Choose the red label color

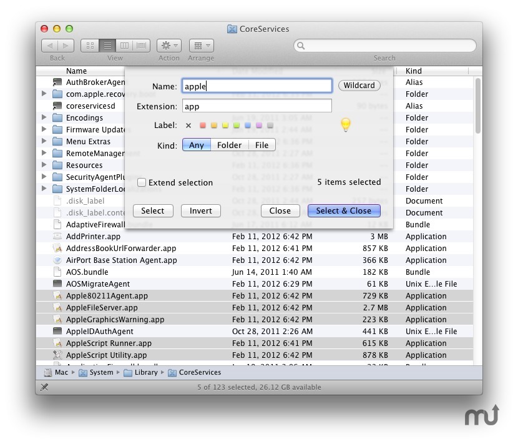203,126
